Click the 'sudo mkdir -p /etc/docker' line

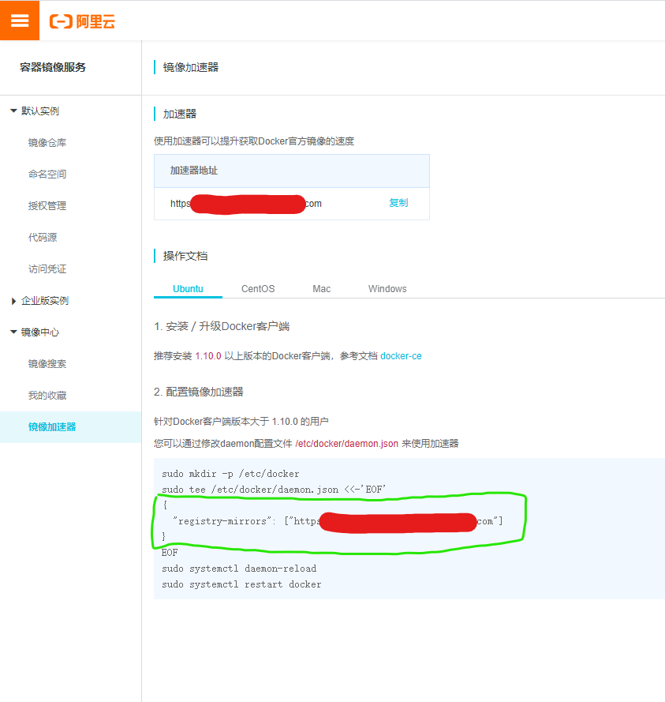pos(230,474)
